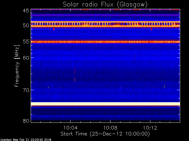
Task: Click the 10:08 time tick label
Action: (110, 128)
